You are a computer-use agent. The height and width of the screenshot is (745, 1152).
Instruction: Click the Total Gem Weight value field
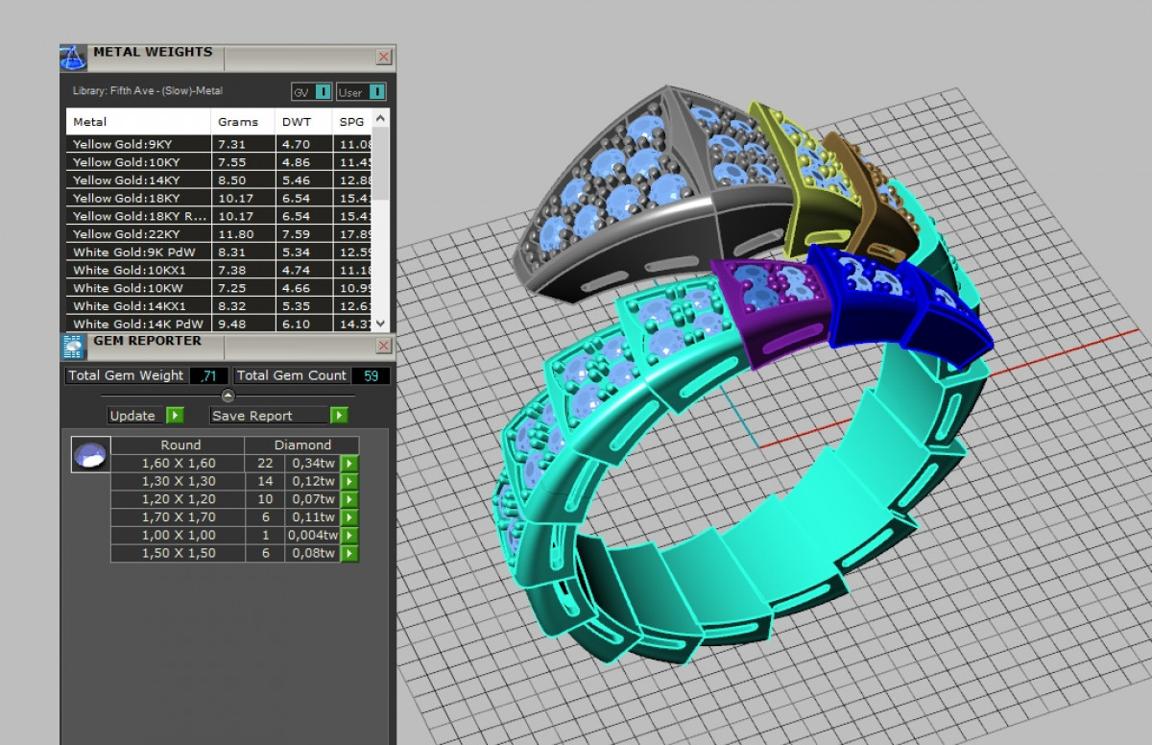pos(206,376)
